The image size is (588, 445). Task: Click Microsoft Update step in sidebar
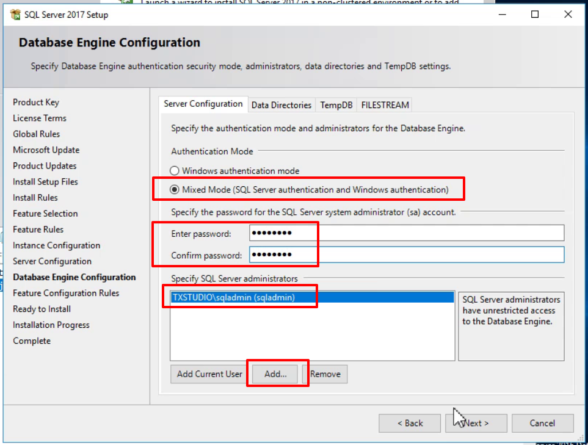coord(46,150)
